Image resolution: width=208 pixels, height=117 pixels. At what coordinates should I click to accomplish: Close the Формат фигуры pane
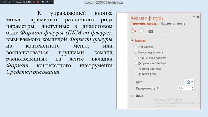198,17
